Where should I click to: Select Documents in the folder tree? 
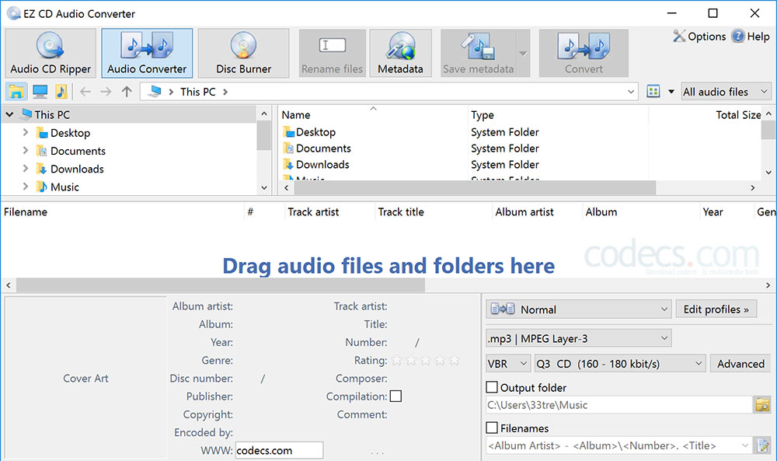click(78, 151)
